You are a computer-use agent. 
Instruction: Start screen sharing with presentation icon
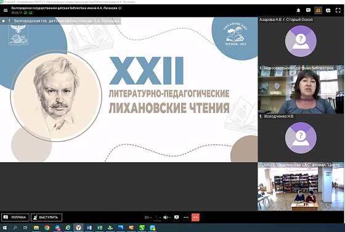176,217
